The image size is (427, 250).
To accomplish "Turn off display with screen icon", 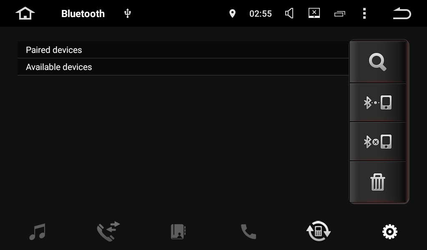I will (x=314, y=13).
